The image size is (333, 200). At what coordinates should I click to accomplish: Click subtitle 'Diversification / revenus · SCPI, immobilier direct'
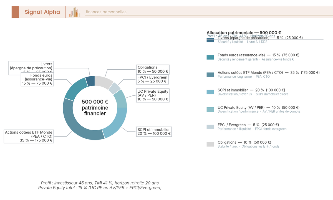pyautogui.click(x=253, y=94)
